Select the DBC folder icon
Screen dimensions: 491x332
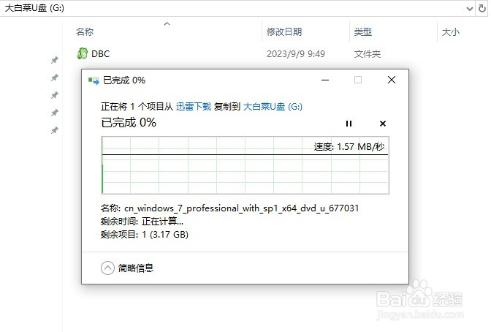pos(83,53)
